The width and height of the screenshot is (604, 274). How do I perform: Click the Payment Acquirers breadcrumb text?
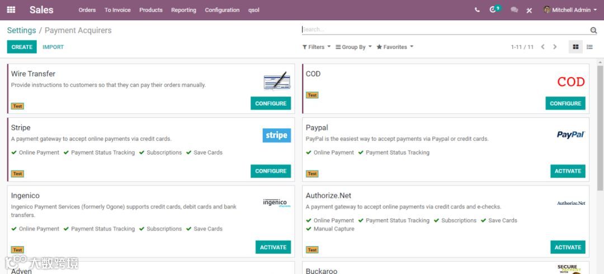[x=78, y=30]
